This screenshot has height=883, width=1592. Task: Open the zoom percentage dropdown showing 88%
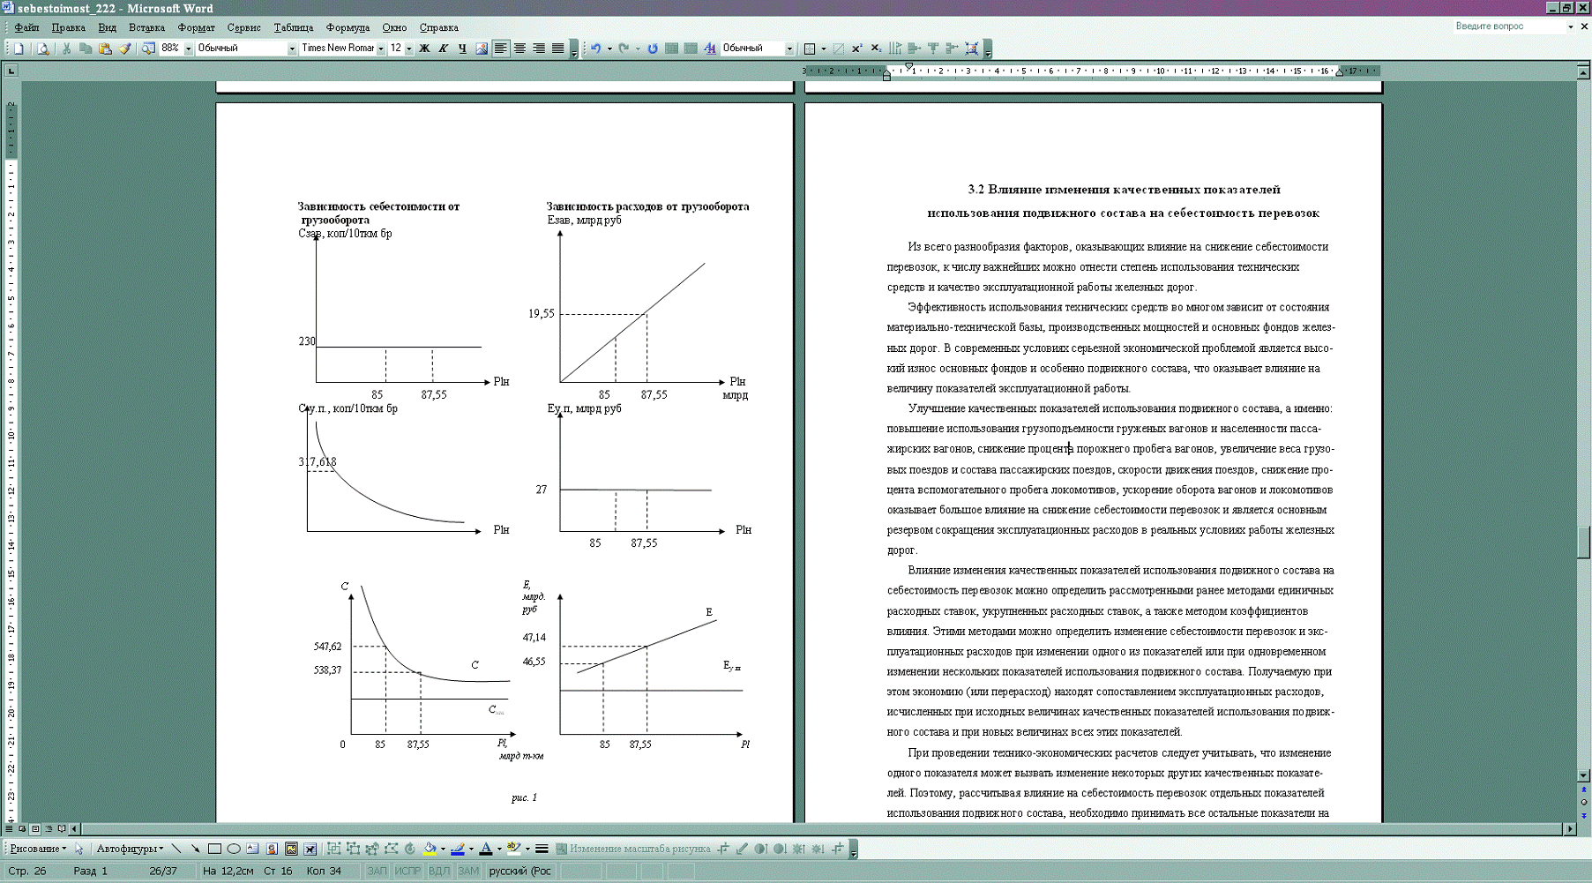188,49
